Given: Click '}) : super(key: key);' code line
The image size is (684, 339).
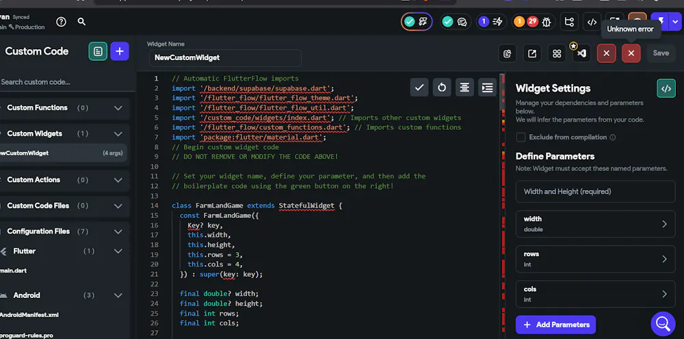Looking at the screenshot, I should (x=221, y=274).
